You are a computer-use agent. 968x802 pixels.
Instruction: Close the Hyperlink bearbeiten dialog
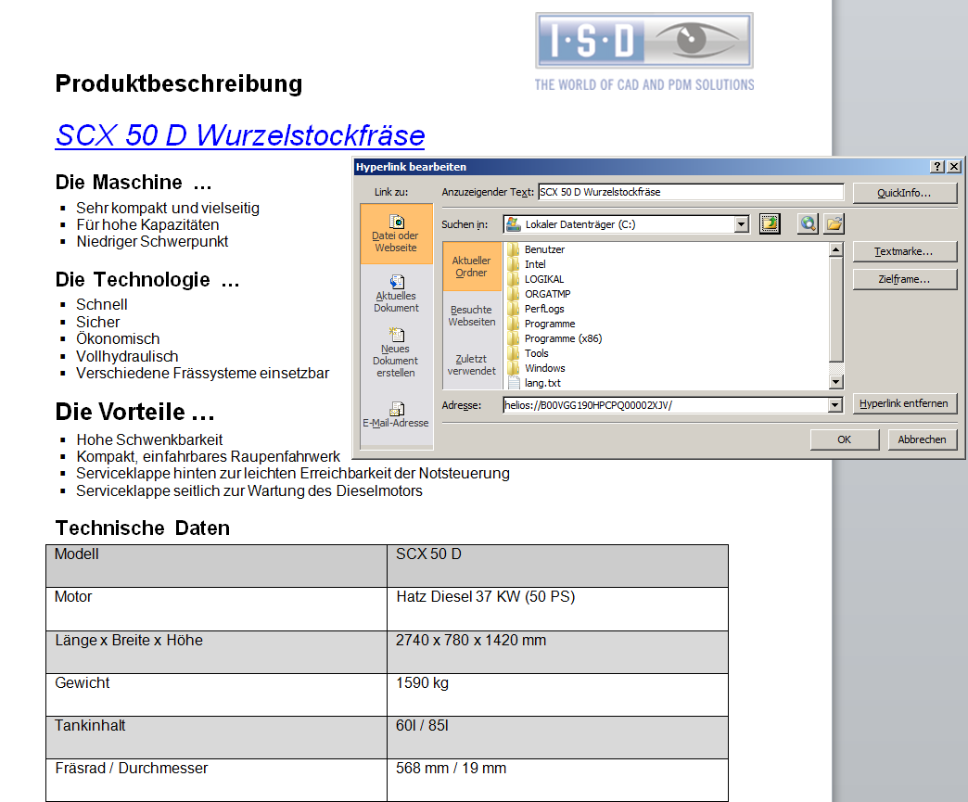click(954, 167)
